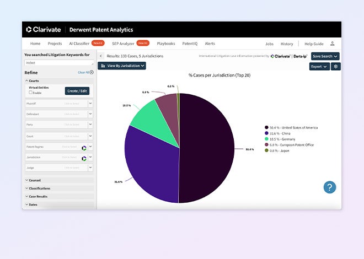Click the blue help question mark bubble

[330, 187]
